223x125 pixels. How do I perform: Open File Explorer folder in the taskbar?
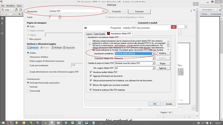click(x=58, y=123)
